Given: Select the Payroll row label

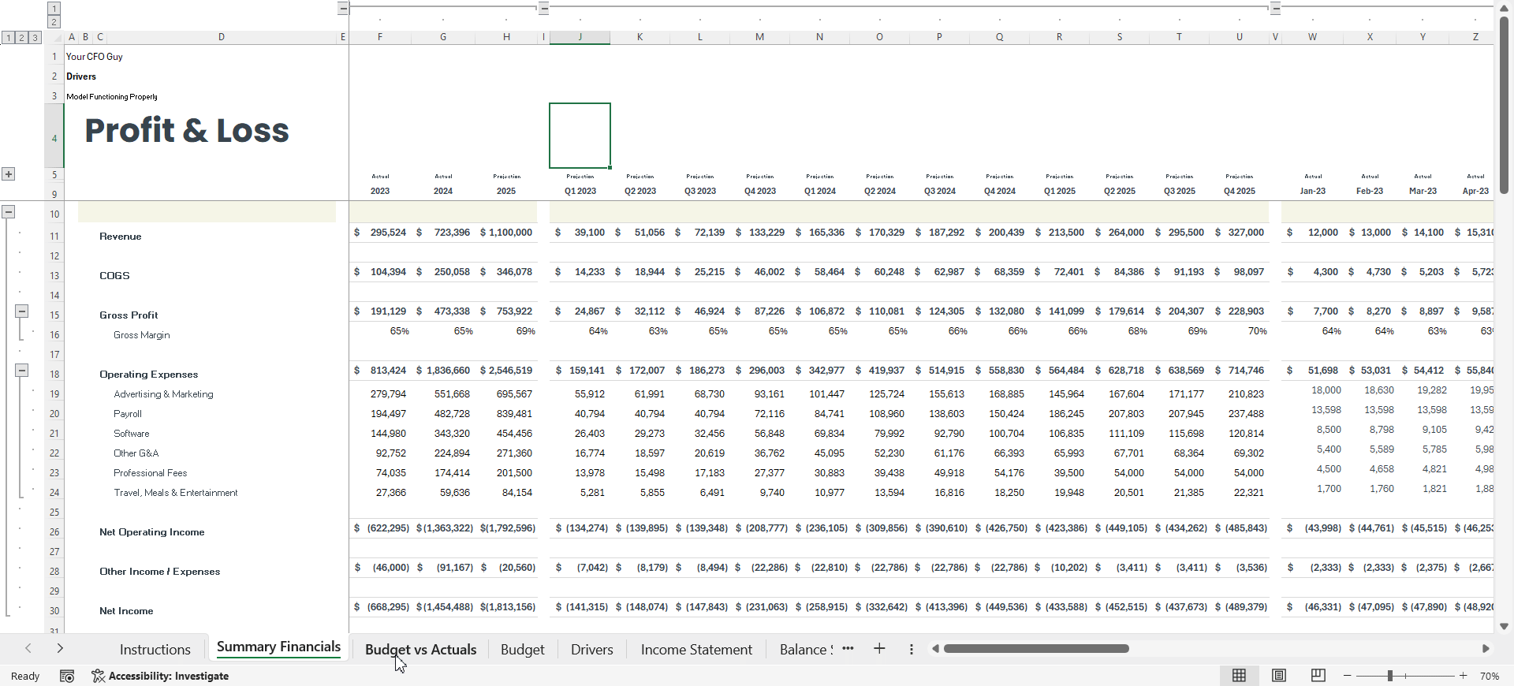Looking at the screenshot, I should (x=128, y=414).
